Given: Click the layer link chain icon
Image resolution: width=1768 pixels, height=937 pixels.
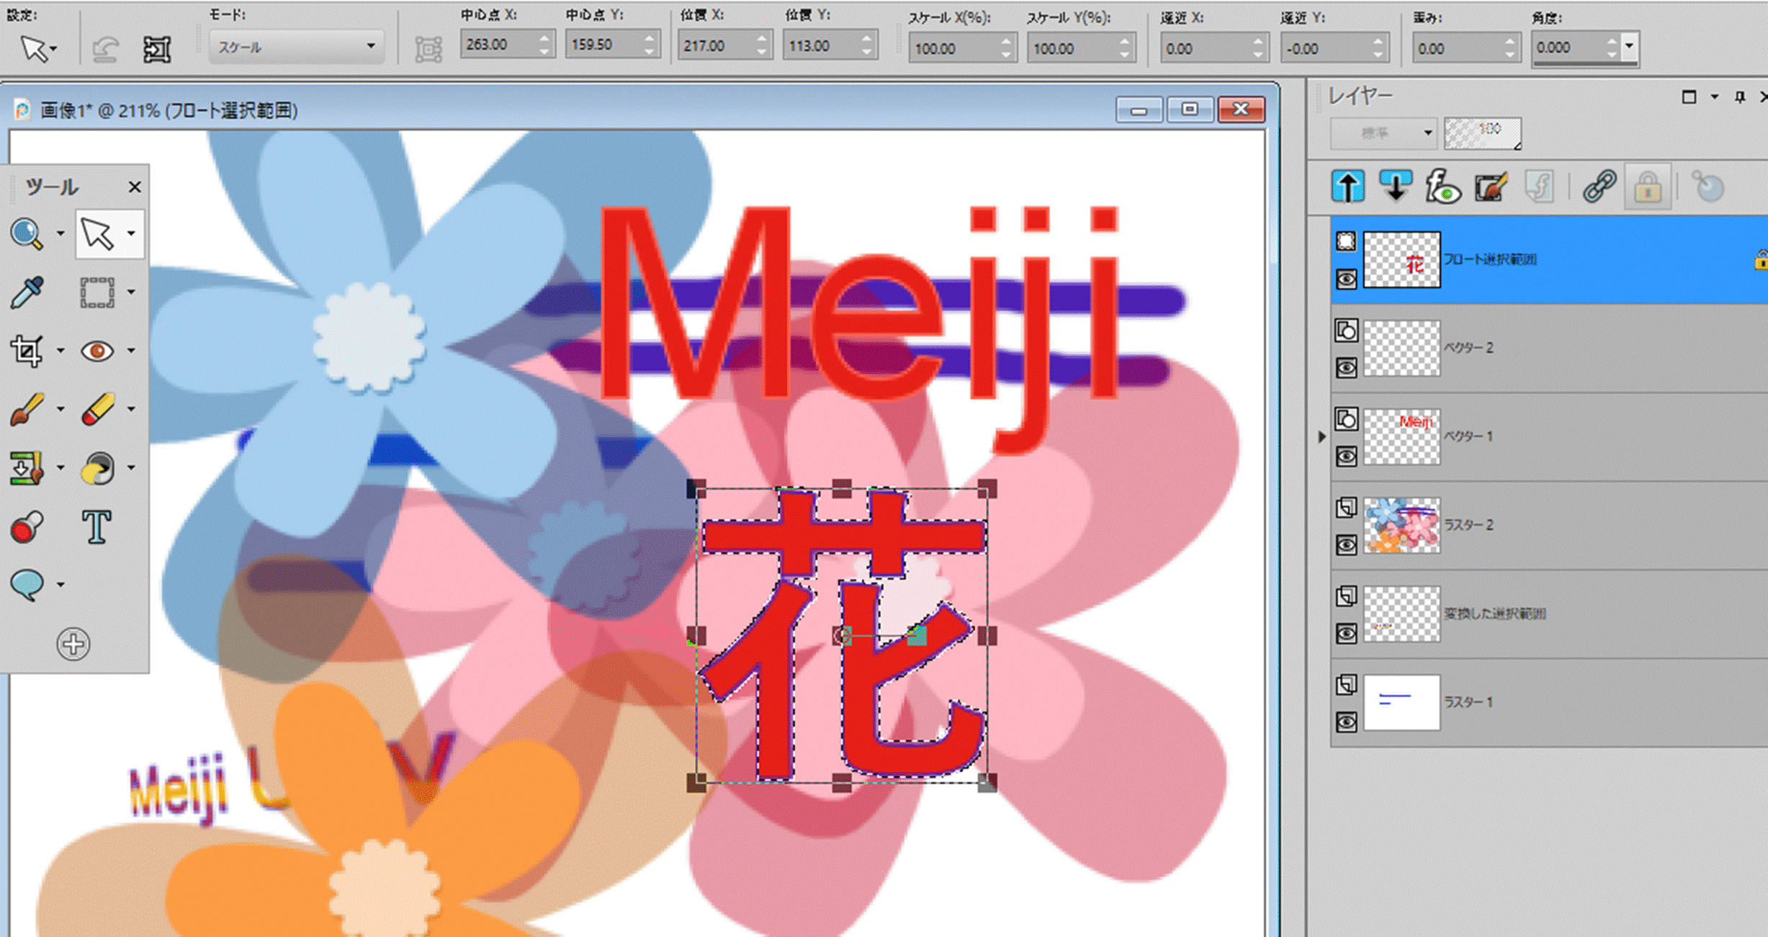Looking at the screenshot, I should coord(1599,187).
